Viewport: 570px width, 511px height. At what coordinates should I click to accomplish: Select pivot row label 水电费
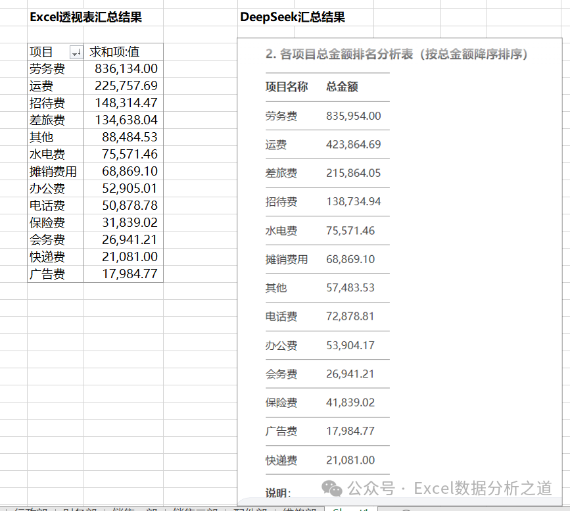point(56,154)
